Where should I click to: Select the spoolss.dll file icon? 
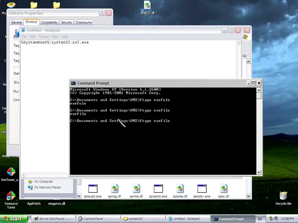(x=180, y=191)
